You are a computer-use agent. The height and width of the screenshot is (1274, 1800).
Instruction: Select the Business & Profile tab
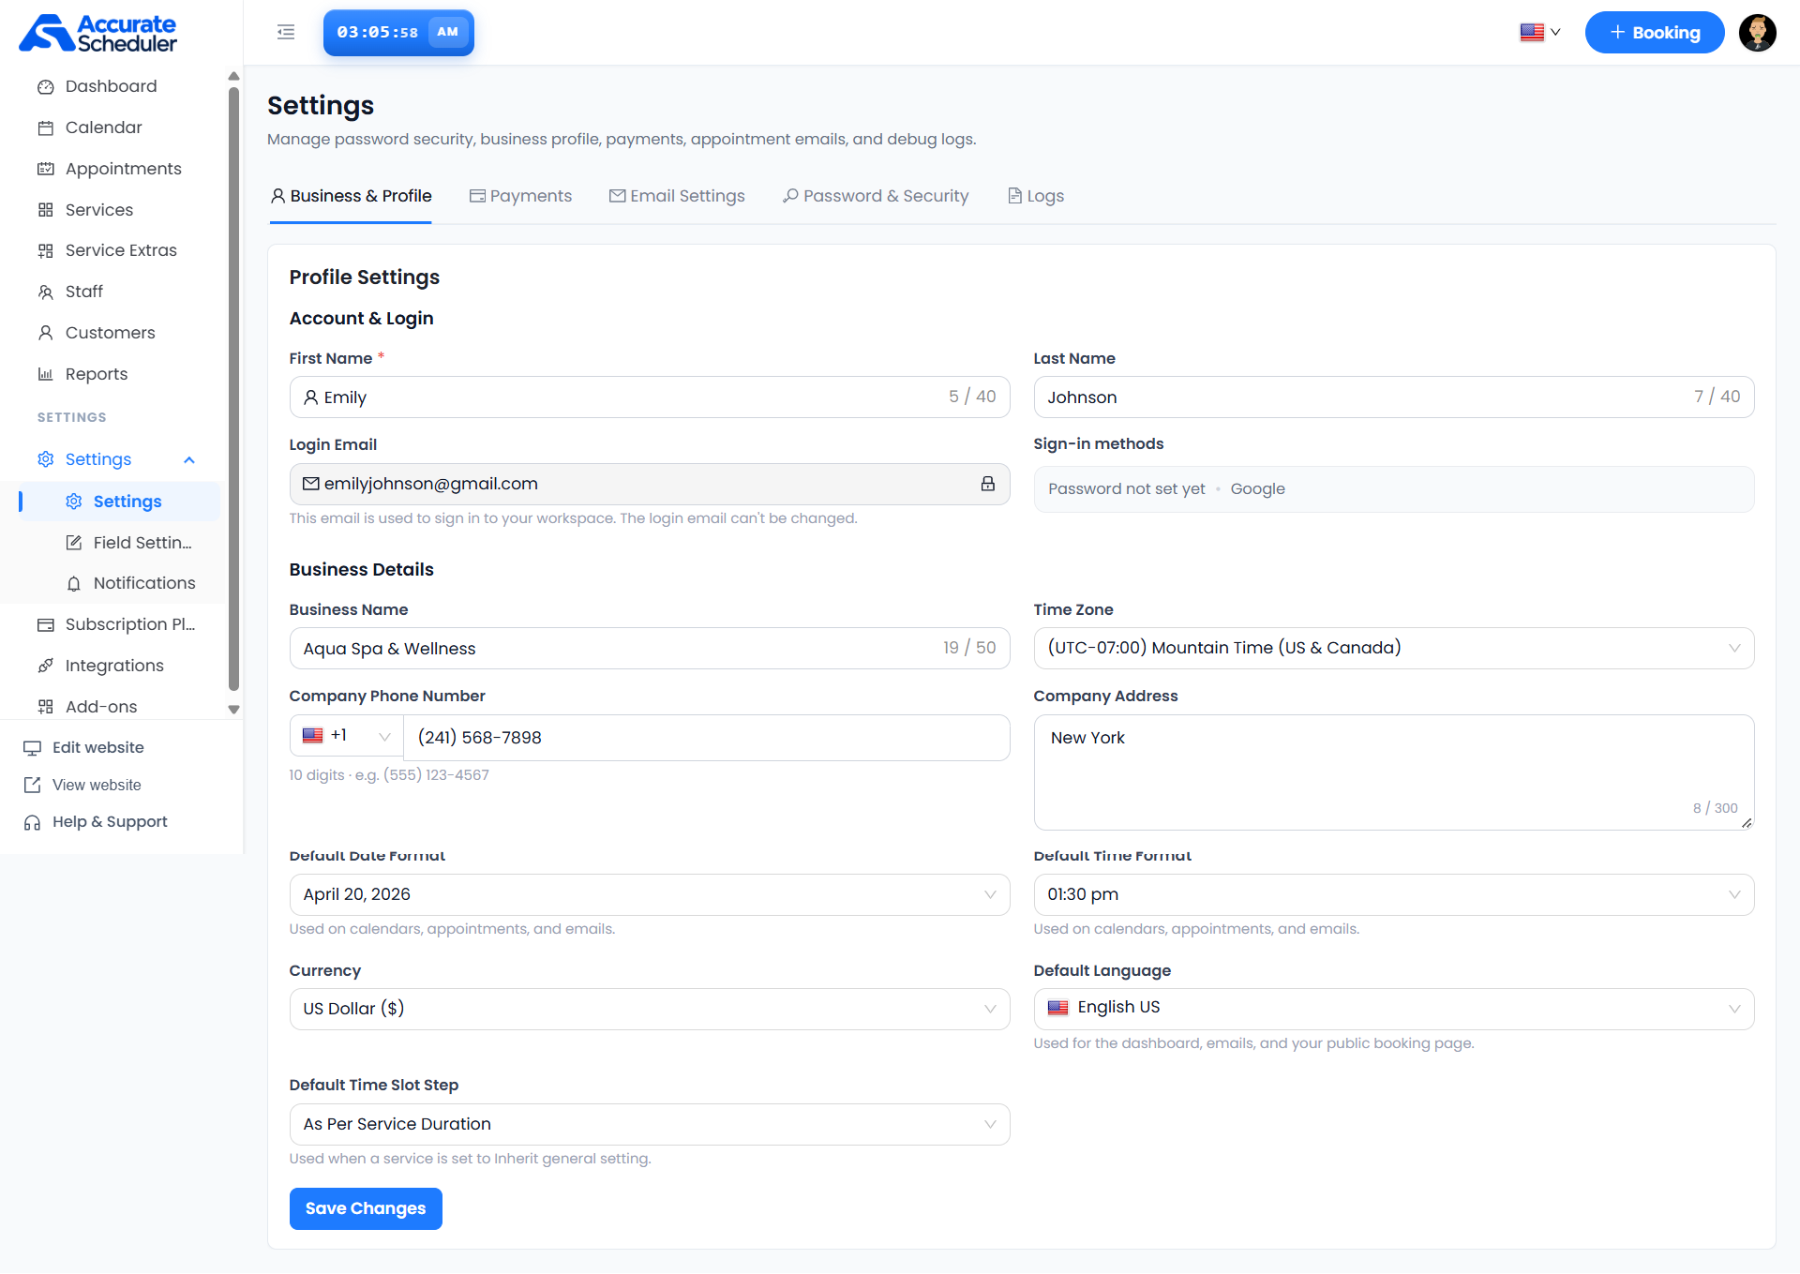click(x=351, y=196)
